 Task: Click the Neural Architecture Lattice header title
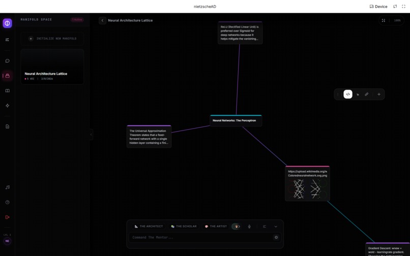130,20
